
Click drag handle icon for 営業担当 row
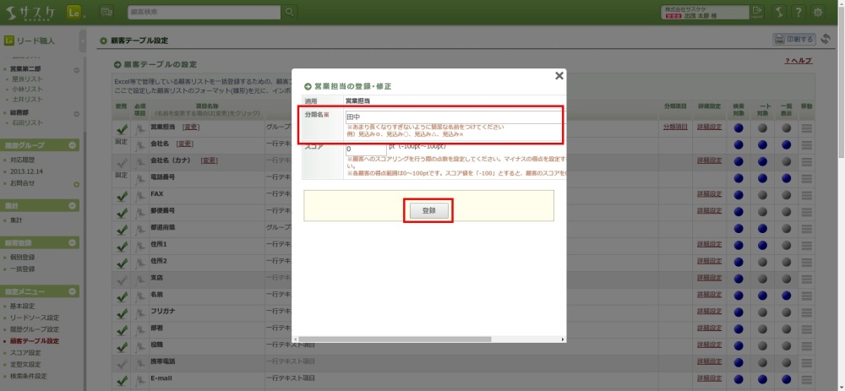pos(806,128)
